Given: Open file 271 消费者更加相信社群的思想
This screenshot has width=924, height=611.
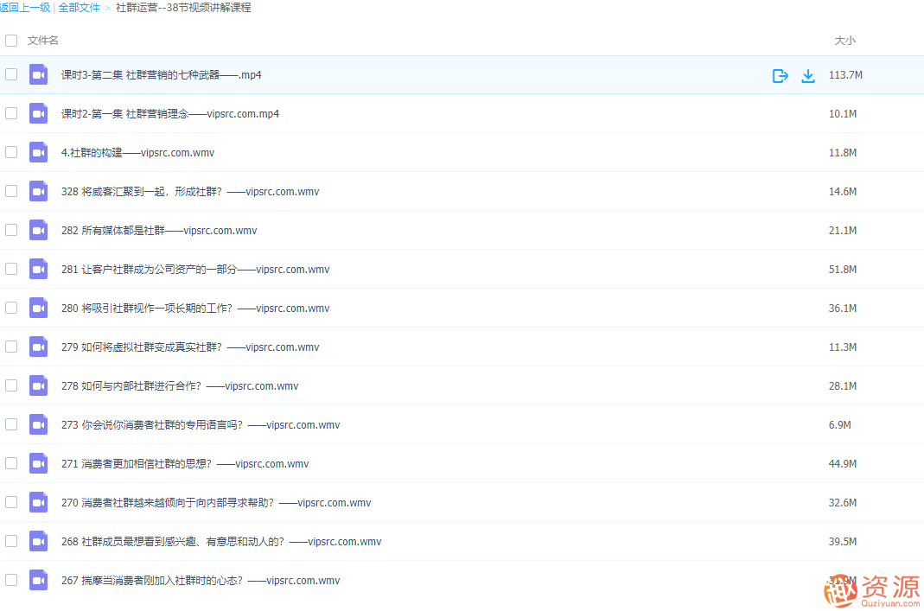Looking at the screenshot, I should coord(185,464).
